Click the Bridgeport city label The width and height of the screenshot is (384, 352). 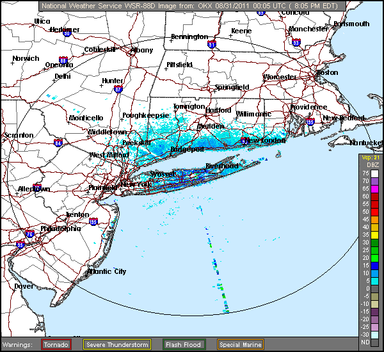[x=187, y=149]
